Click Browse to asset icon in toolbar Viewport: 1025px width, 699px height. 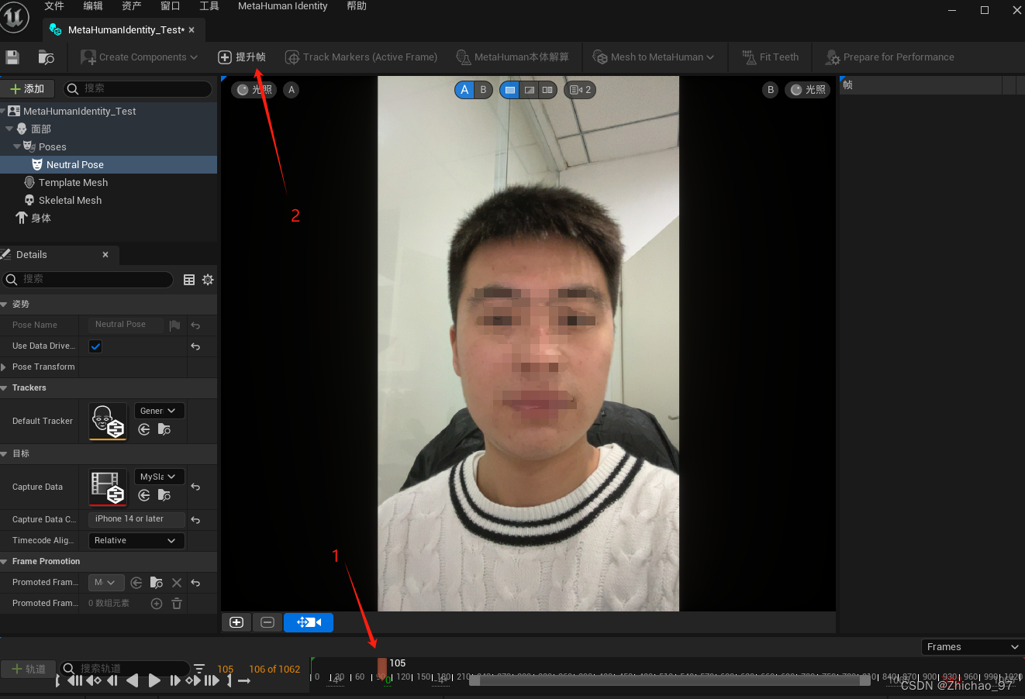[46, 57]
